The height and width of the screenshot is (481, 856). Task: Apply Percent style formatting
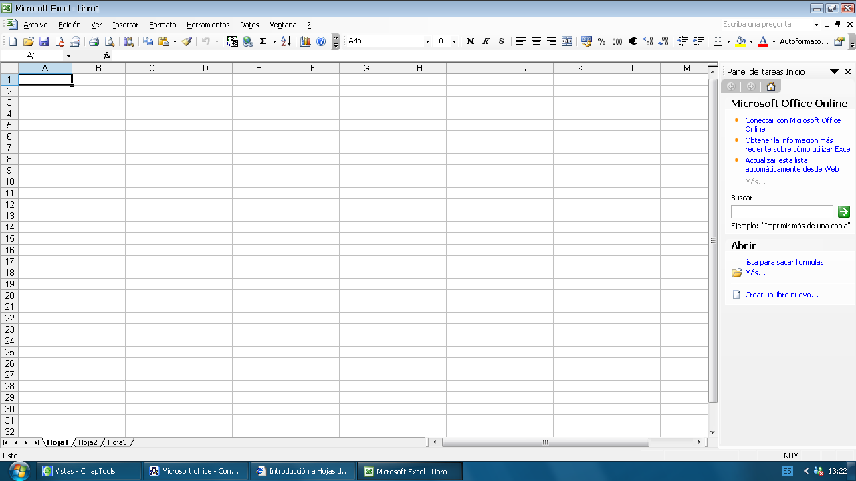[x=602, y=41]
